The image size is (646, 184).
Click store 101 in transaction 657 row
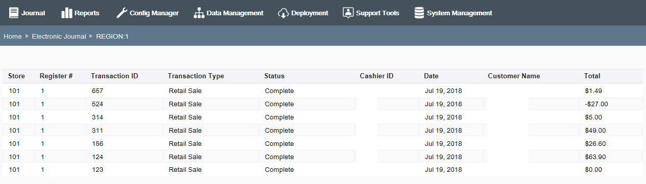click(14, 91)
